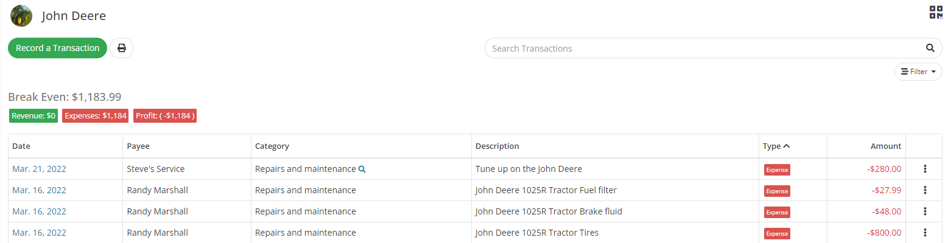Click the red Expenses: $1,184 badge
Image resolution: width=948 pixels, height=243 pixels.
point(96,115)
